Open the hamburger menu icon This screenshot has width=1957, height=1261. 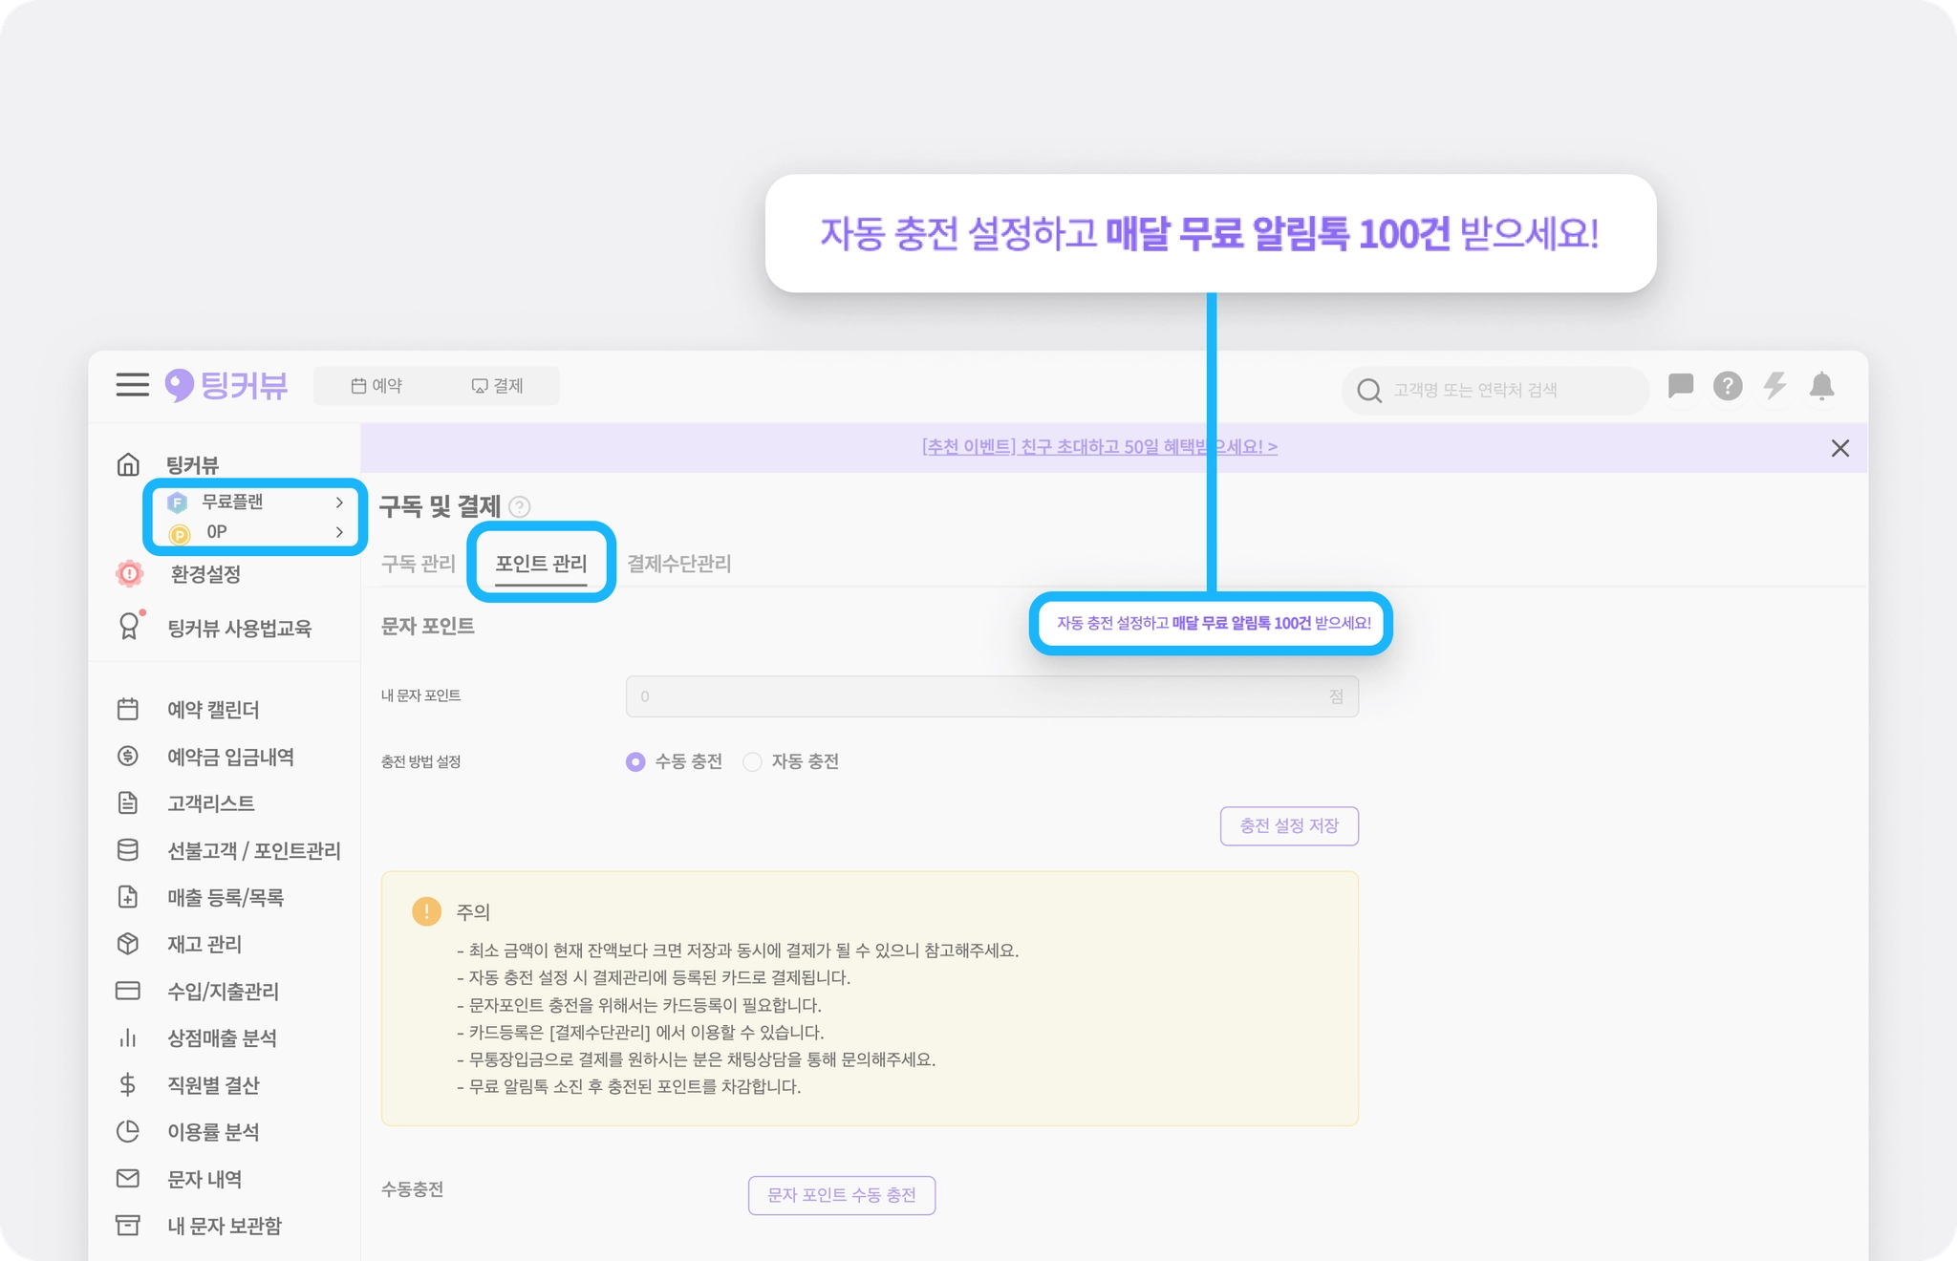(132, 385)
